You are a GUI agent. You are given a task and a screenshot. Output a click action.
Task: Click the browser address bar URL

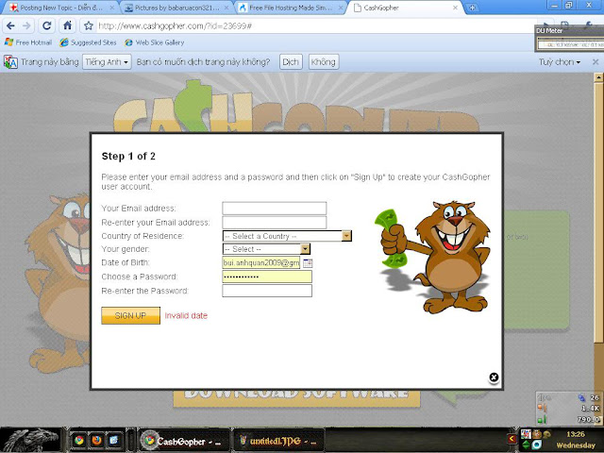175,25
